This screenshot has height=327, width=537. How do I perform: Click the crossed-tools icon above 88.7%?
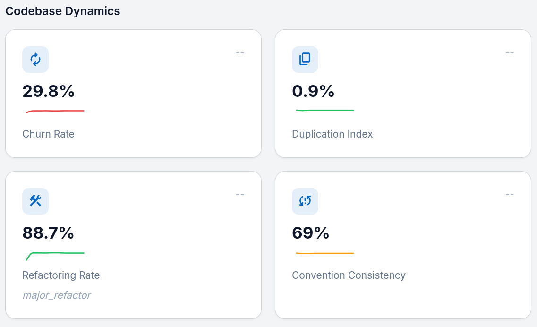point(35,201)
